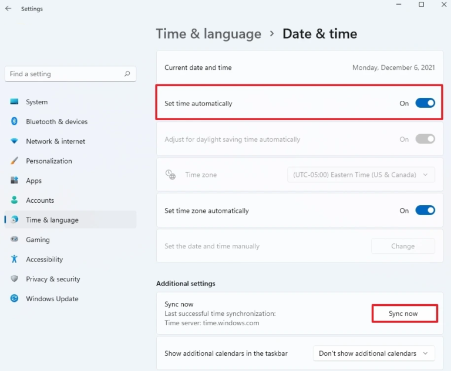Click the System monitor icon
This screenshot has width=451, height=371.
(14, 101)
